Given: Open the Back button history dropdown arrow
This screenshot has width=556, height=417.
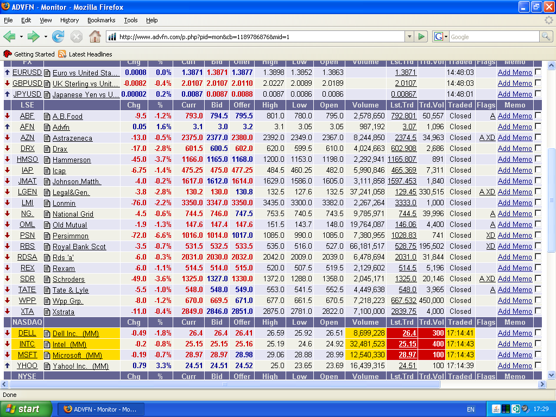Looking at the screenshot, I should point(21,37).
